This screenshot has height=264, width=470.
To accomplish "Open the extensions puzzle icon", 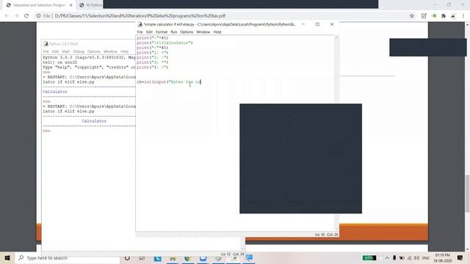I will click(444, 16).
